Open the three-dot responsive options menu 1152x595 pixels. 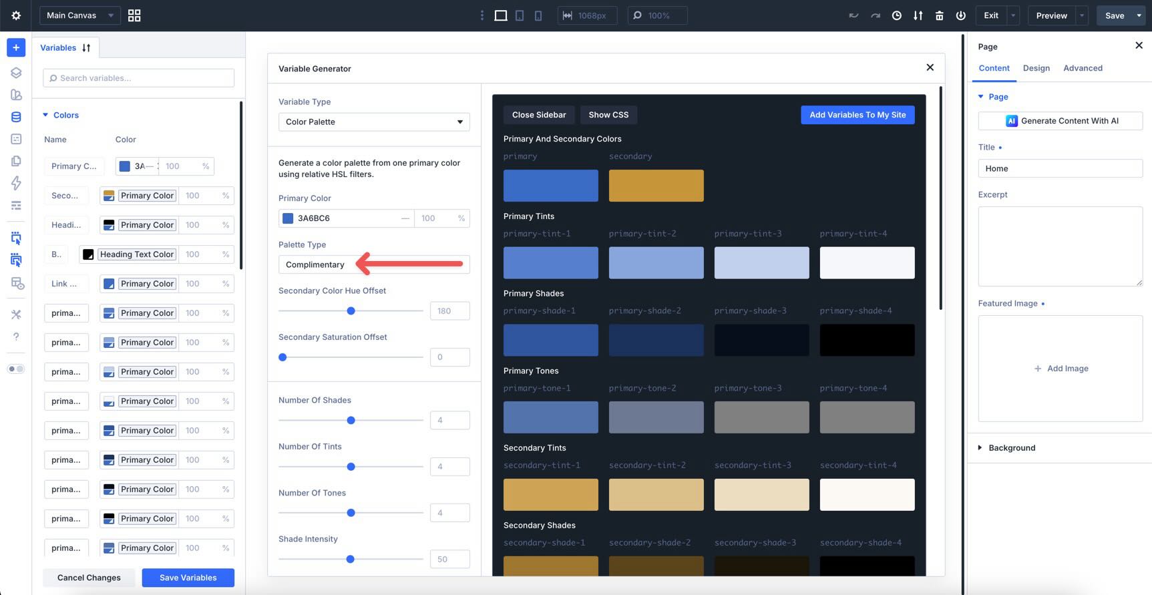click(482, 15)
